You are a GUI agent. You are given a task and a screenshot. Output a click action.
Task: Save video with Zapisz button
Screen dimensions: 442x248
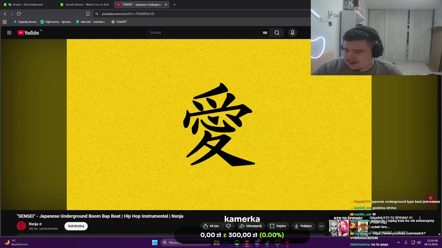click(x=278, y=226)
